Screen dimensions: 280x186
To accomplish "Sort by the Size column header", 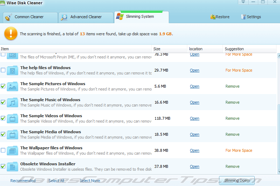I will (x=169, y=49).
